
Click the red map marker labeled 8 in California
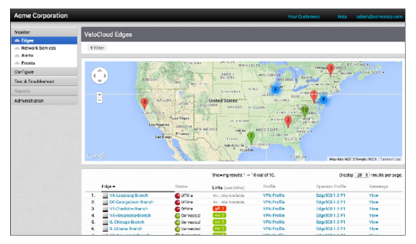pyautogui.click(x=144, y=104)
